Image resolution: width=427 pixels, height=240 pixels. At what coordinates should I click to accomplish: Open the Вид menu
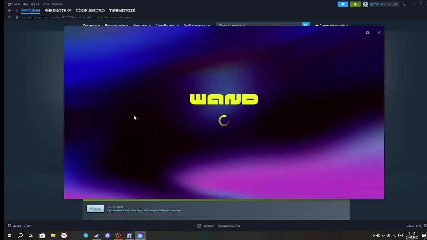[25, 4]
